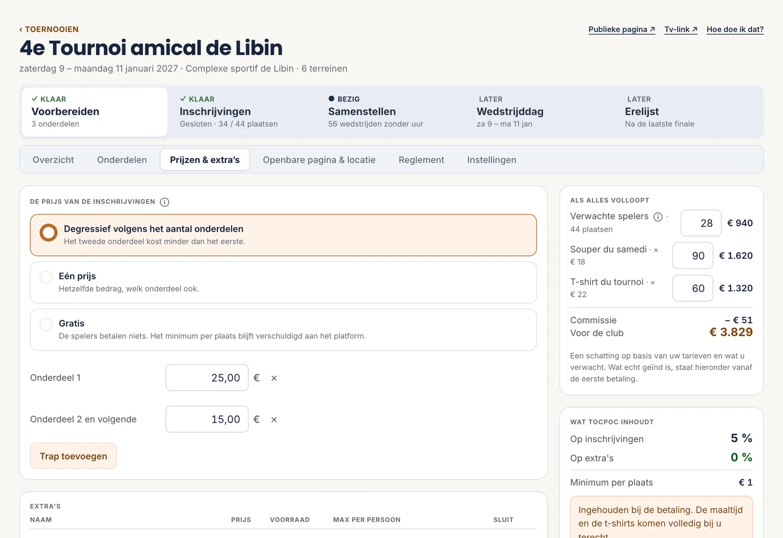This screenshot has width=783, height=538.
Task: Select the Degressief pricing option
Action: click(x=283, y=235)
